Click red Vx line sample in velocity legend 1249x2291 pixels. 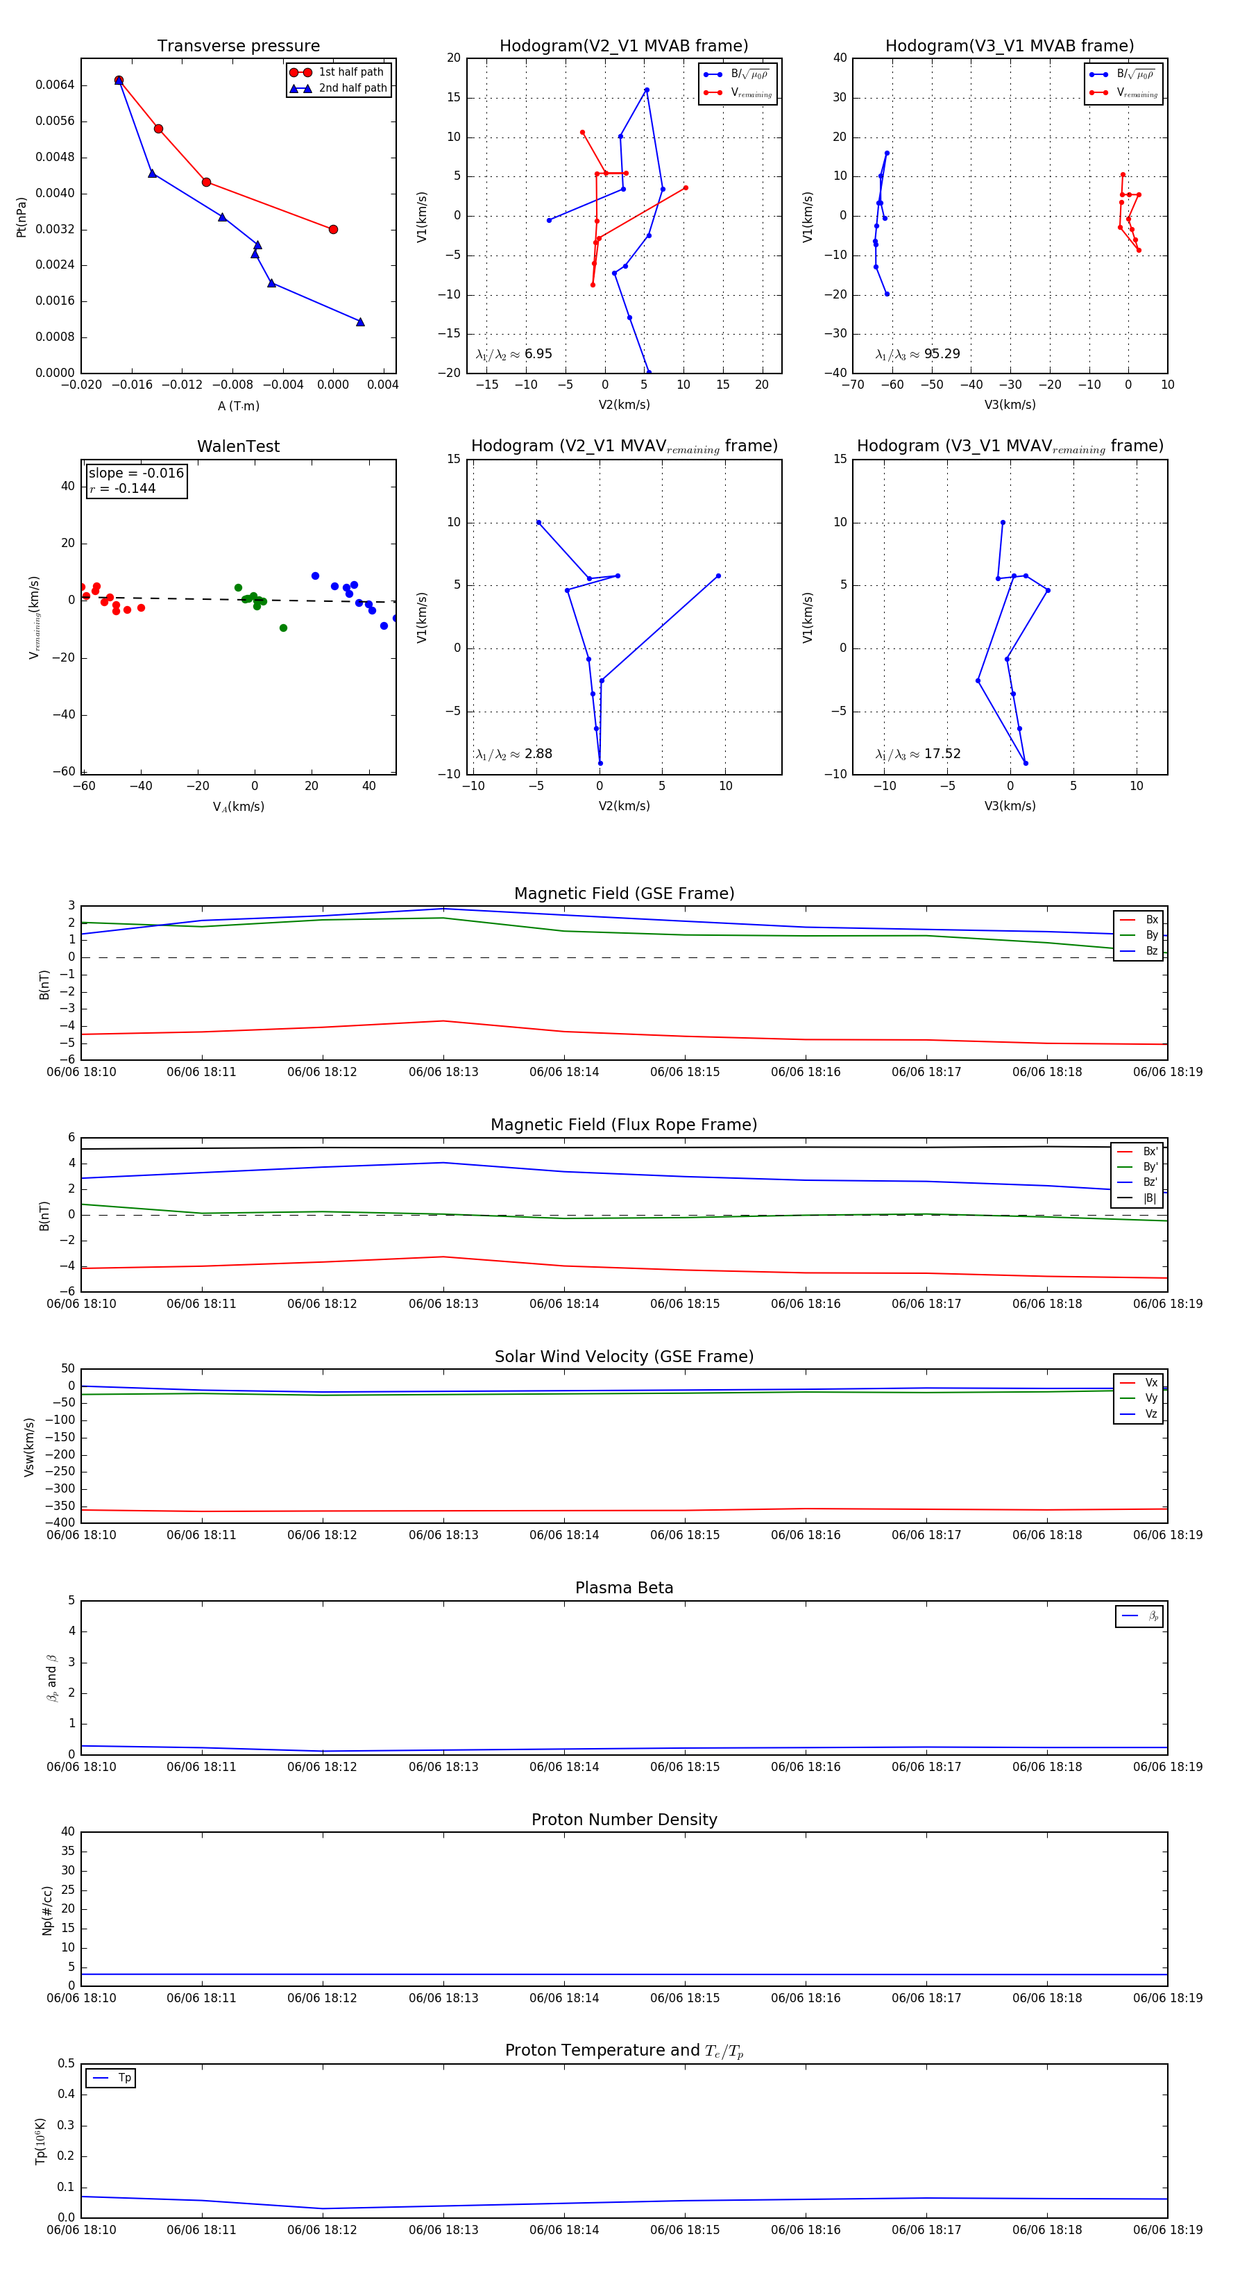coord(1128,1383)
